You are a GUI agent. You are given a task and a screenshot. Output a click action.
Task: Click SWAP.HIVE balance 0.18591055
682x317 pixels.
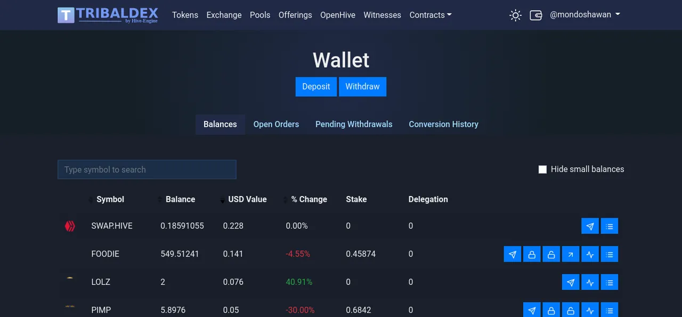click(182, 226)
